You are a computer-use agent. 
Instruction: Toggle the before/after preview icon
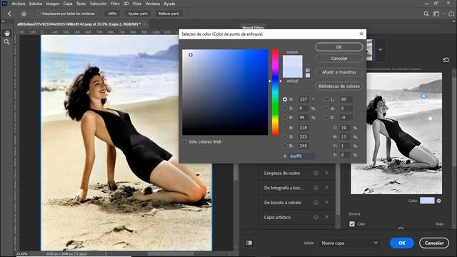click(249, 243)
